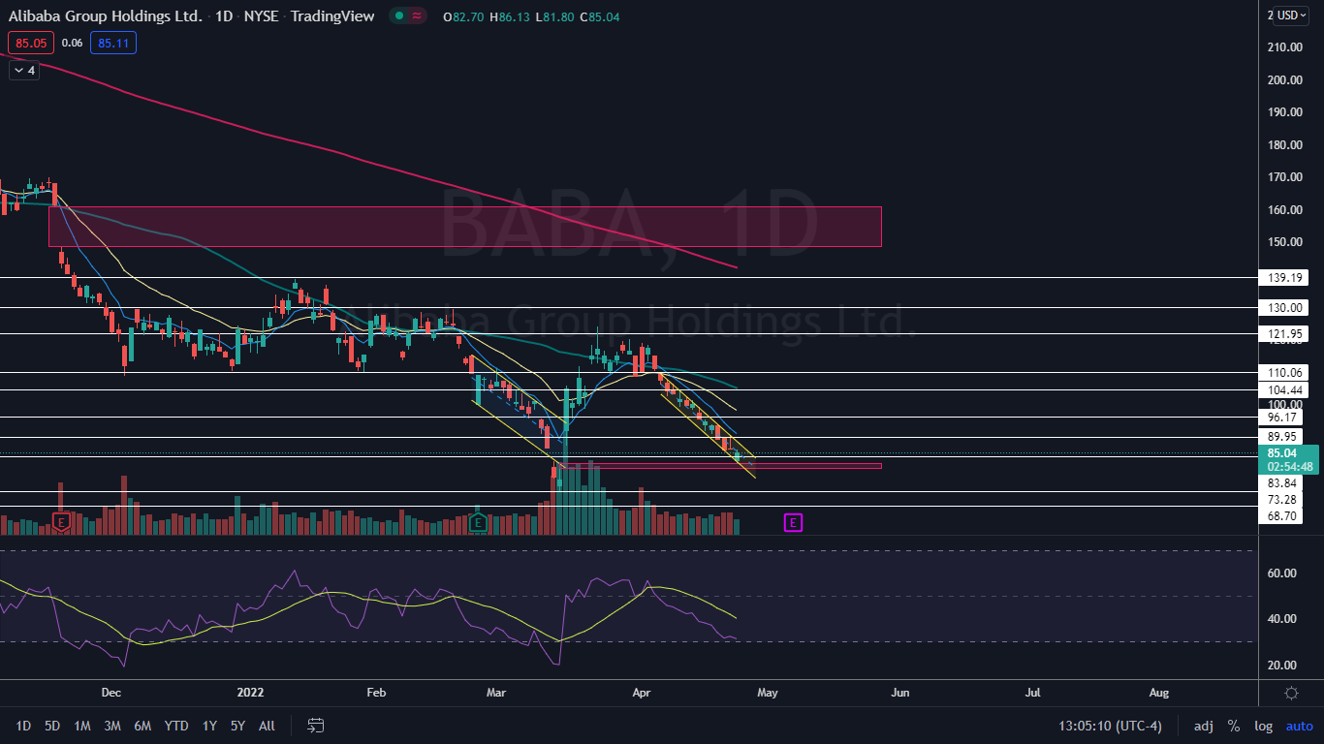The image size is (1324, 744).
Task: Select the 6M time range
Action: pyautogui.click(x=142, y=726)
